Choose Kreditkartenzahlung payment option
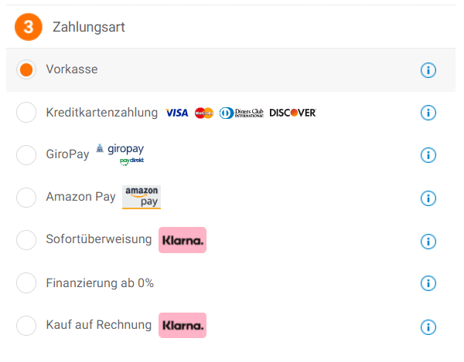The width and height of the screenshot is (464, 362). click(x=26, y=113)
